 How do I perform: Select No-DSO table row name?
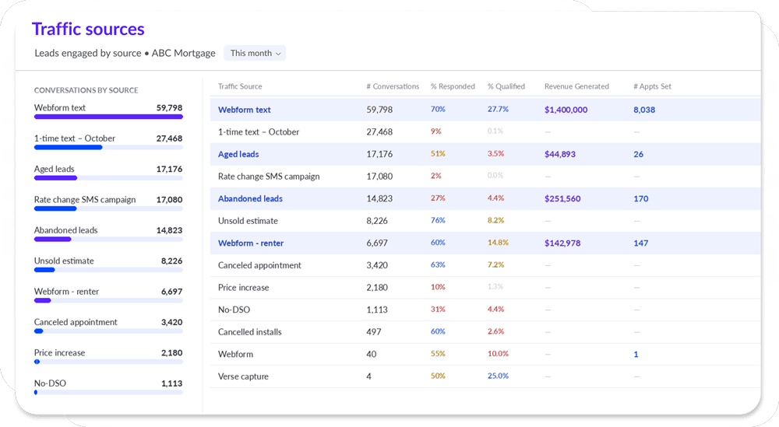(x=234, y=310)
